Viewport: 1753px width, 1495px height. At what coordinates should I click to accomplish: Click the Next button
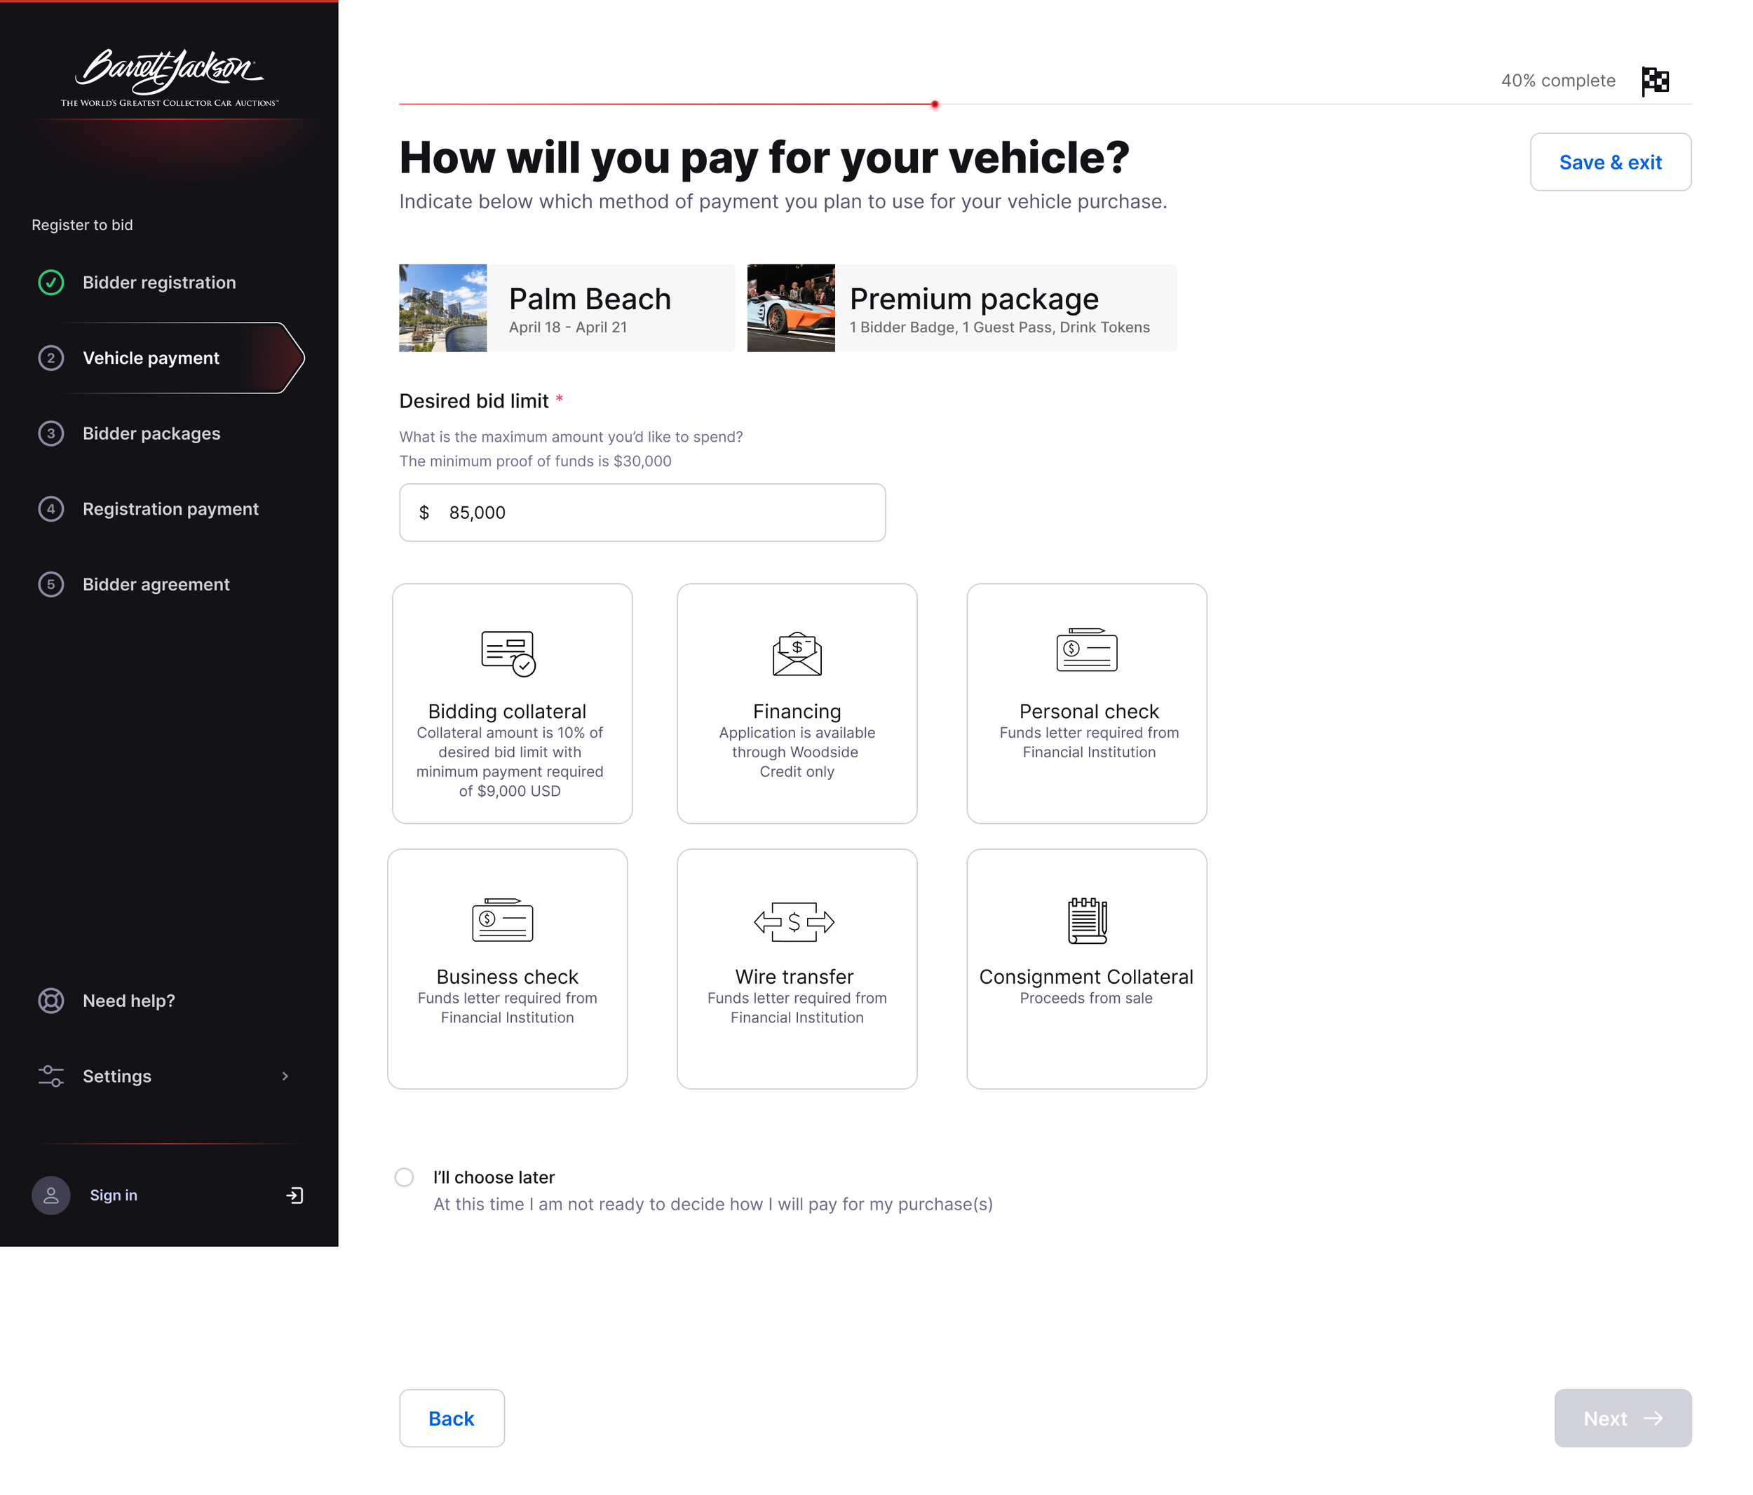click(1622, 1418)
